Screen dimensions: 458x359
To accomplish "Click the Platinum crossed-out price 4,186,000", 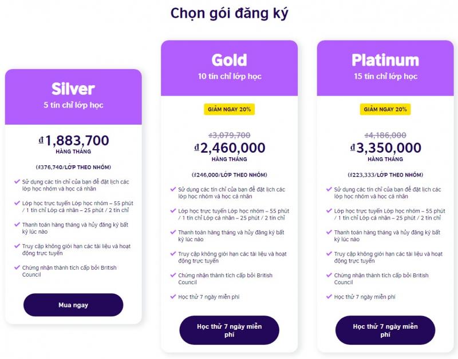I will pyautogui.click(x=385, y=135).
